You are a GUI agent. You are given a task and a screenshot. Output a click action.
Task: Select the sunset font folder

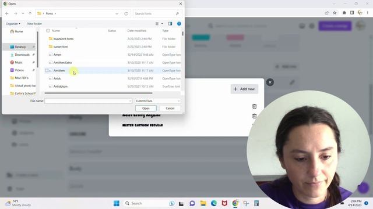pyautogui.click(x=61, y=46)
